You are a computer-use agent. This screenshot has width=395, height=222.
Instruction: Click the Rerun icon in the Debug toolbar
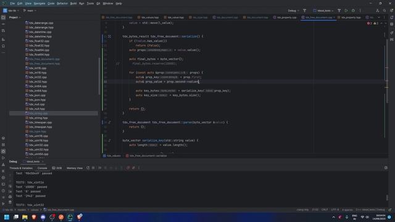point(88,168)
